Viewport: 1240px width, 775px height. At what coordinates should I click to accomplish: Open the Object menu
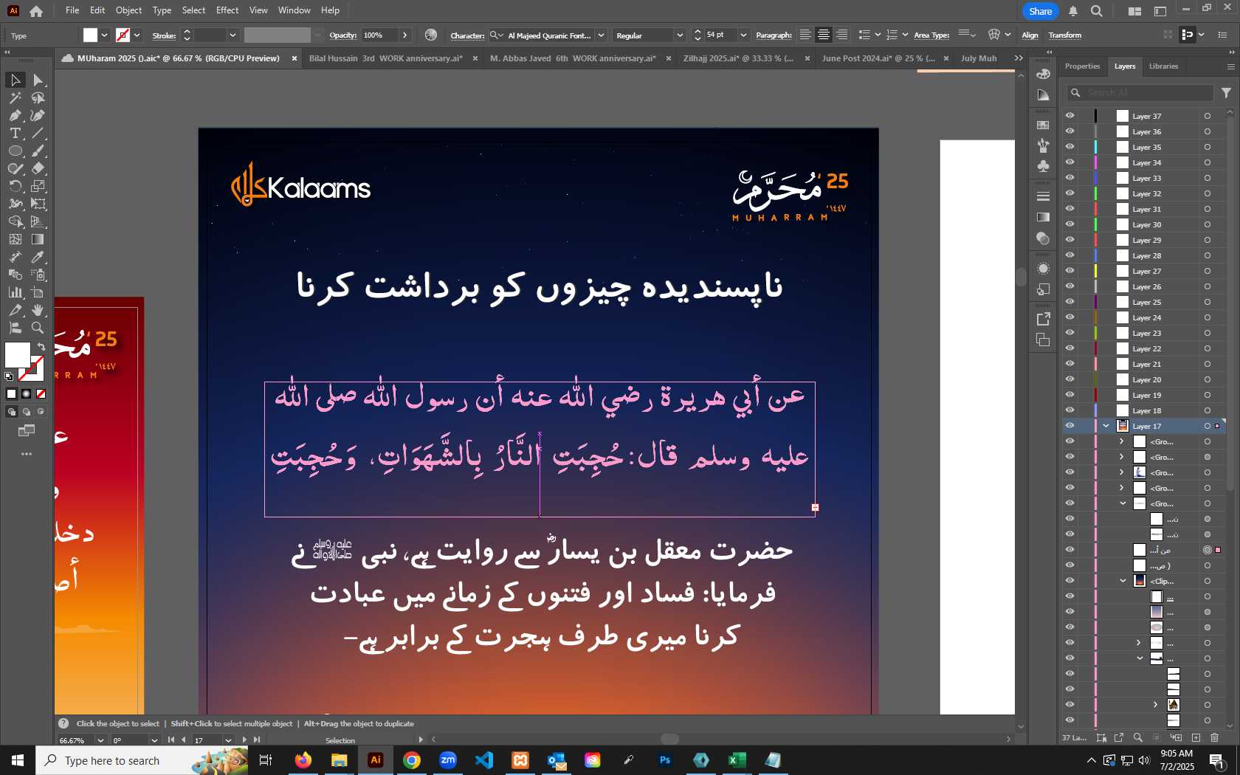click(128, 10)
